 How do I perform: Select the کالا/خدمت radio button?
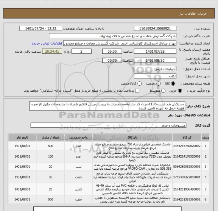(x=139, y=84)
